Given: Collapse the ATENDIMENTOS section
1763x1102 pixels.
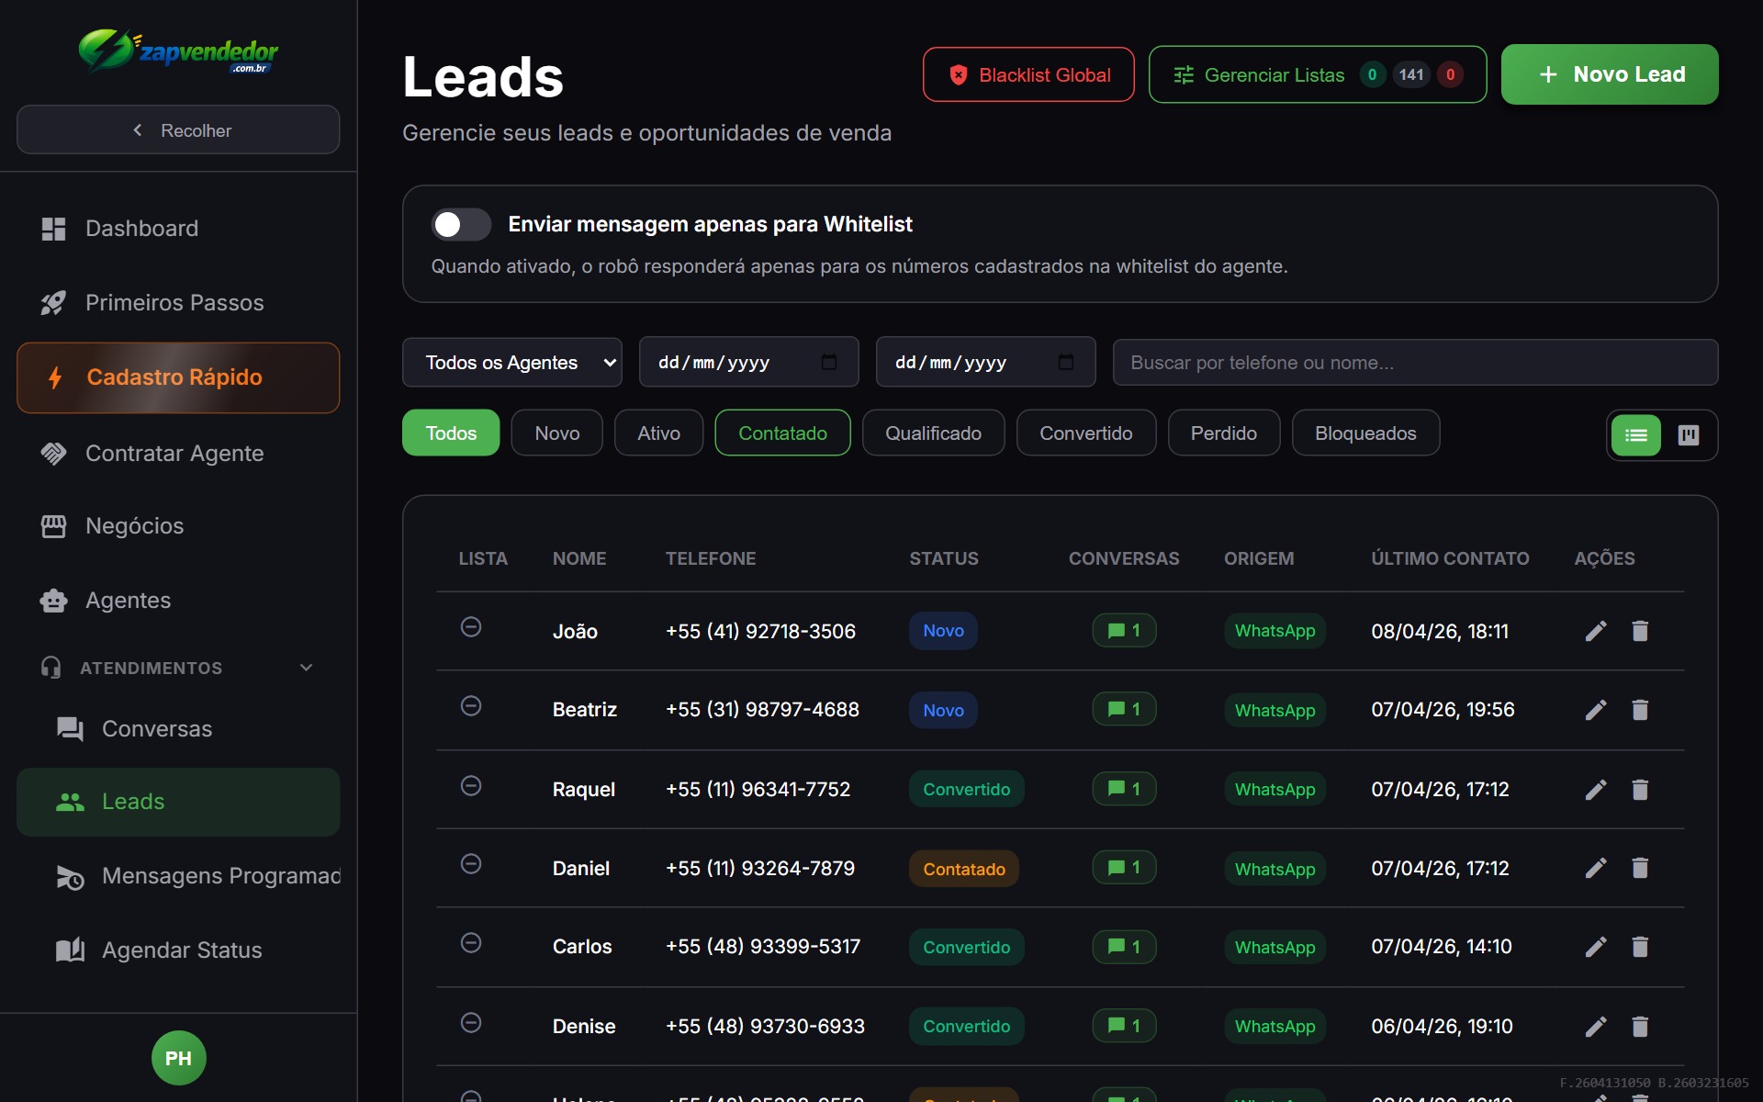Looking at the screenshot, I should 306,668.
